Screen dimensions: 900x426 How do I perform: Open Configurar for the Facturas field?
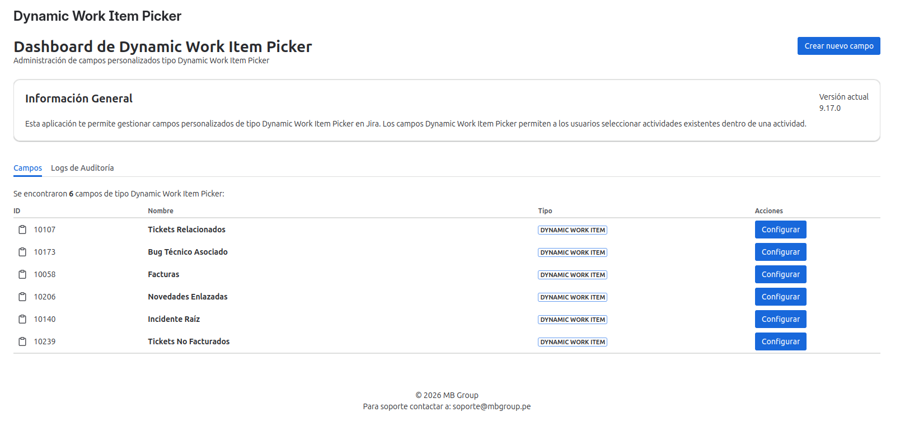780,274
